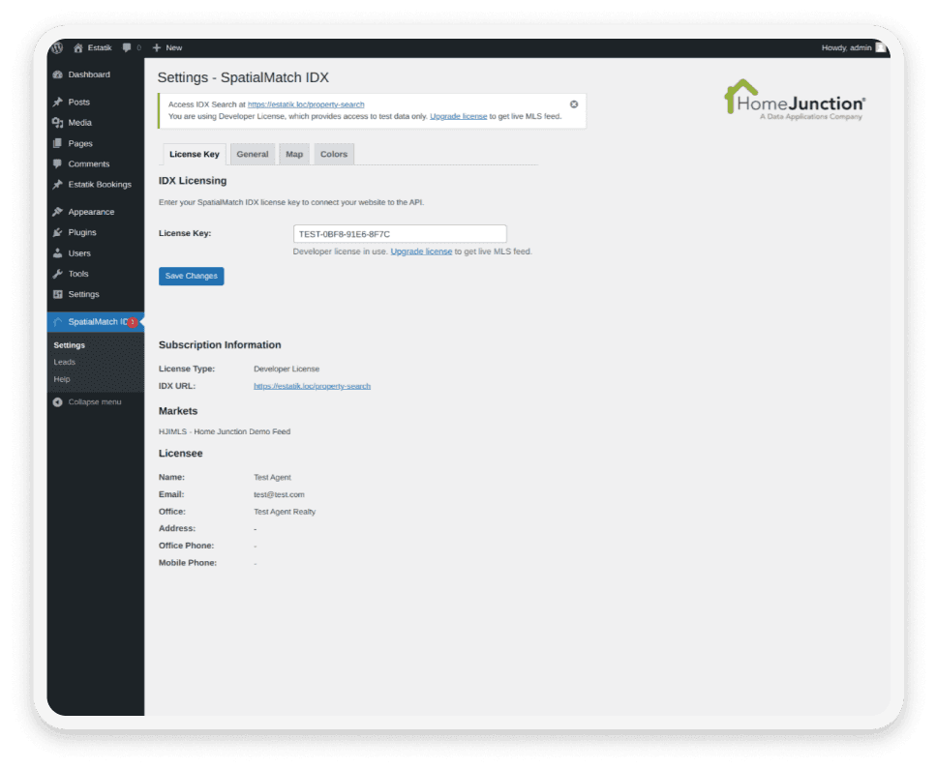936x769 pixels.
Task: Click the Comments sidebar icon
Action: coord(58,163)
